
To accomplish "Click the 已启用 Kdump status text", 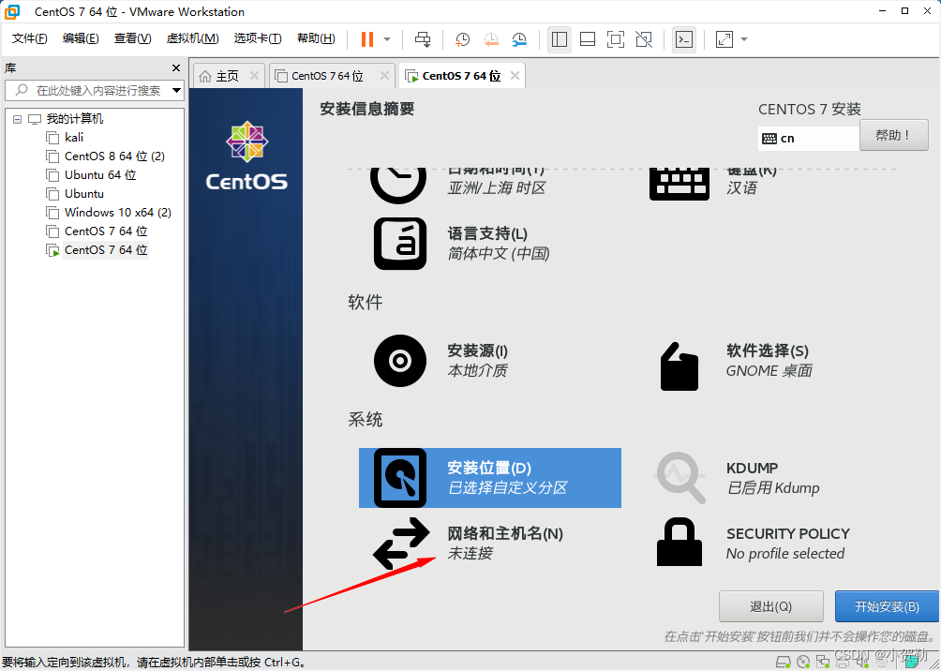I will (773, 488).
